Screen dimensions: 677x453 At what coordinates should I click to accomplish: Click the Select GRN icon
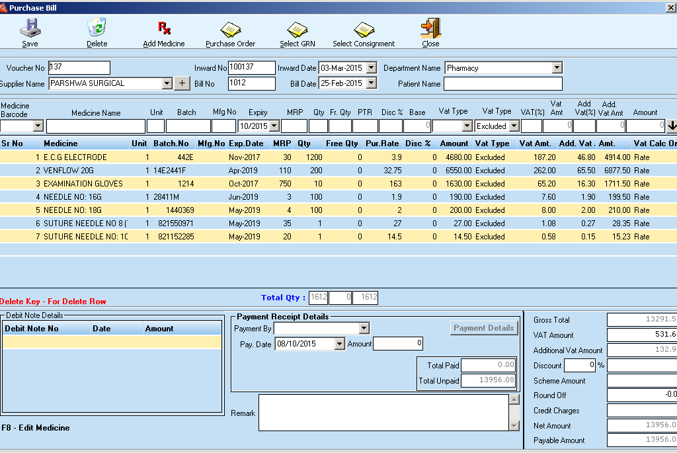298,32
